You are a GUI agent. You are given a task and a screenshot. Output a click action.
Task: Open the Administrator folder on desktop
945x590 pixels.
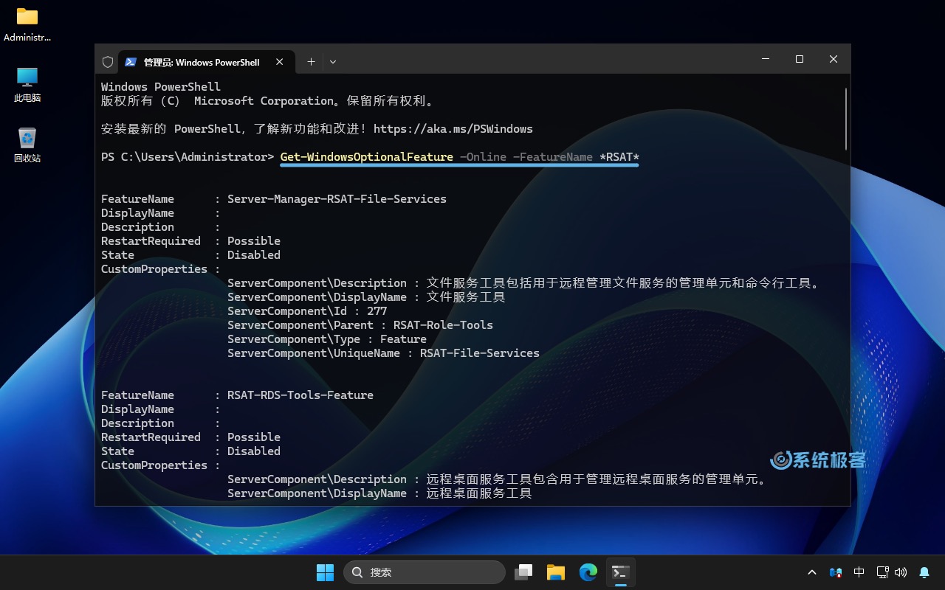[x=27, y=24]
